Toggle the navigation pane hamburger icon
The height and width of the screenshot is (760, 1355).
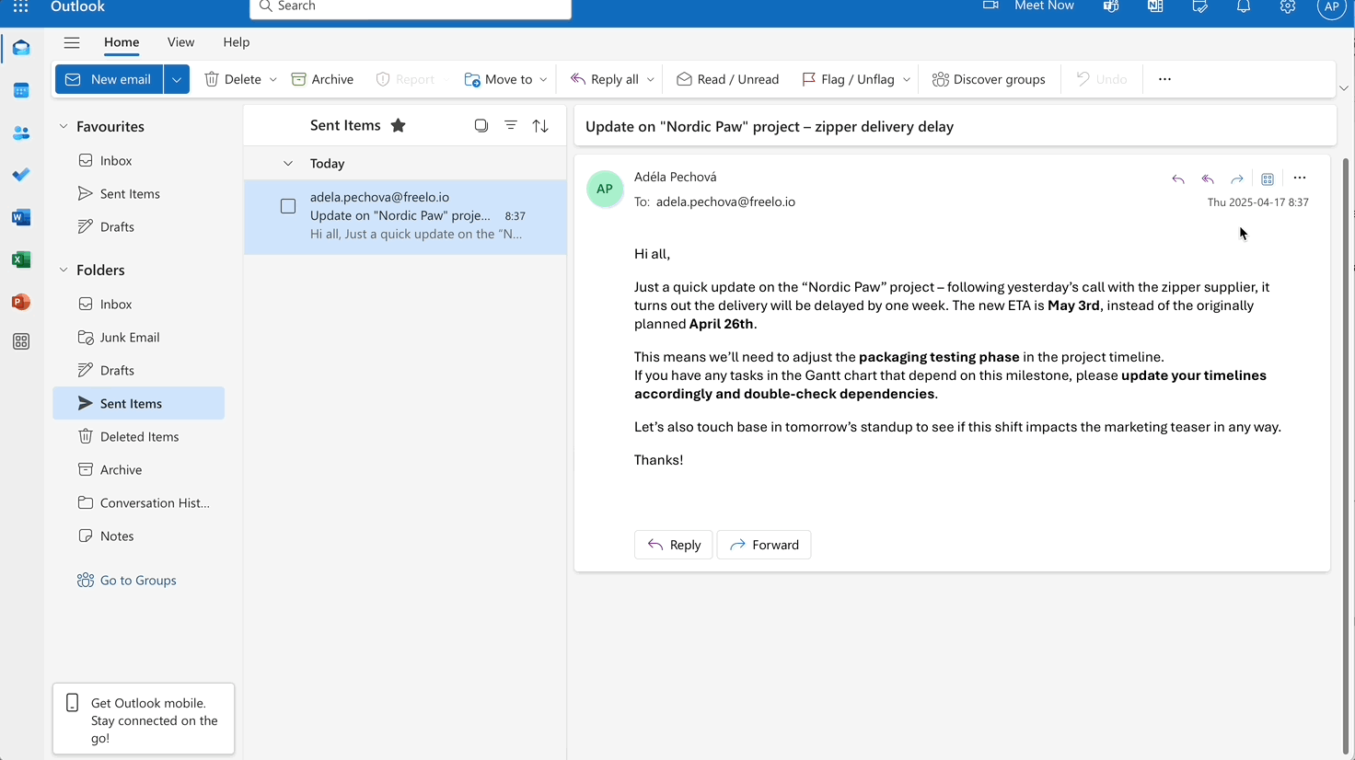click(x=72, y=42)
